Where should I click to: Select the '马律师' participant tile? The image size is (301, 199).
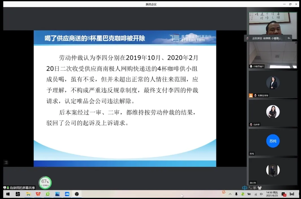point(273,113)
